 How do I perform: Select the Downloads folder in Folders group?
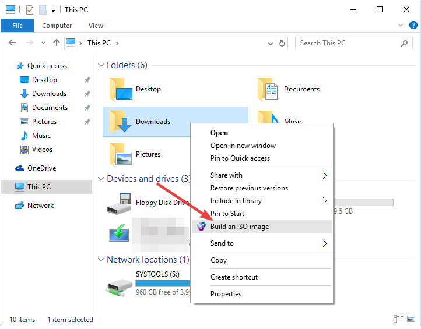[146, 122]
